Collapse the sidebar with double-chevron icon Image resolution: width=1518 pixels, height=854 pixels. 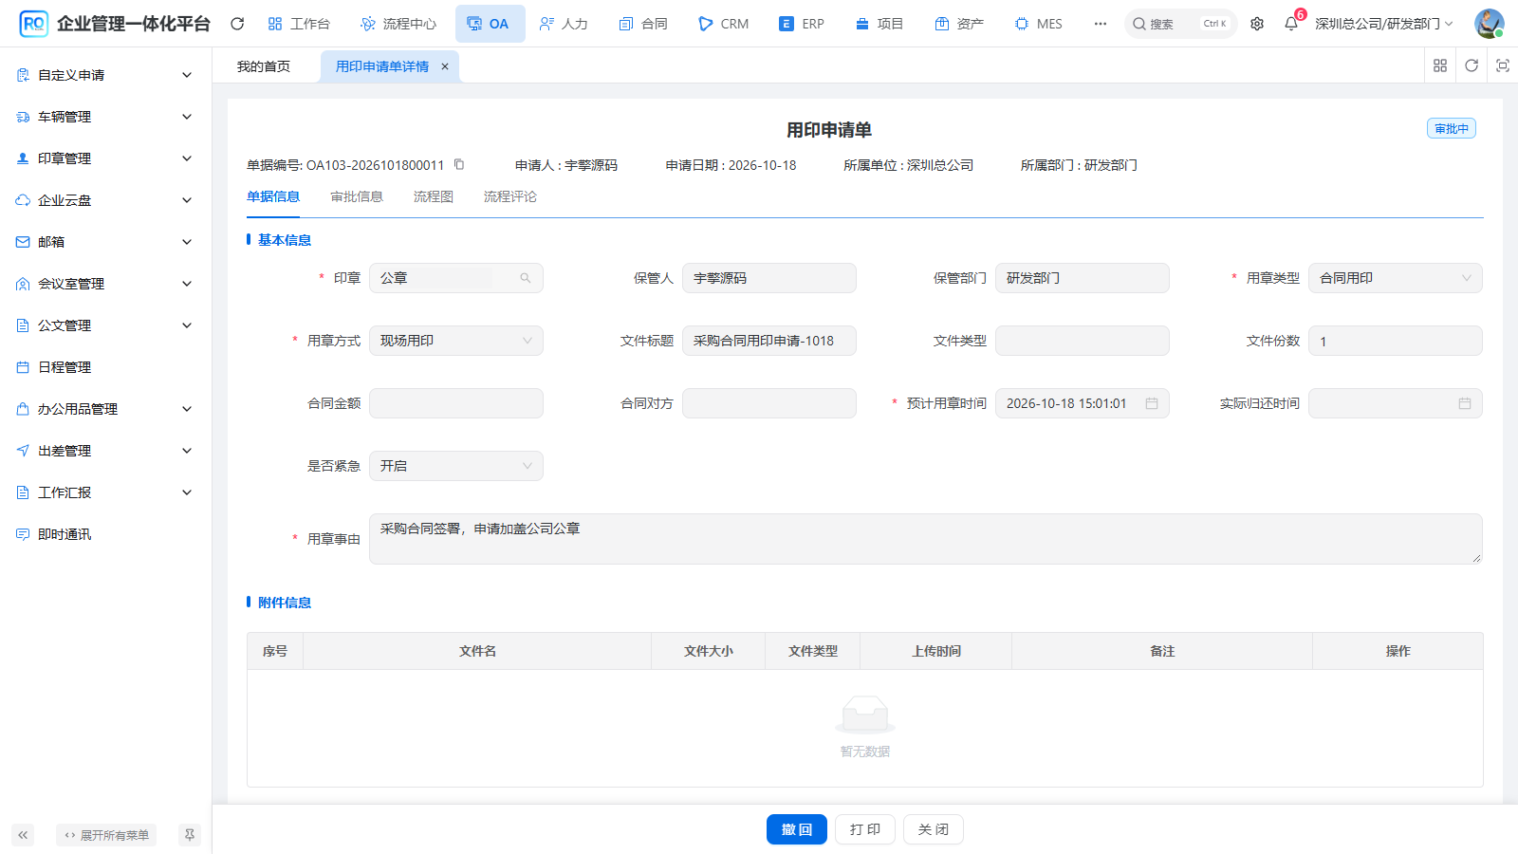pyautogui.click(x=23, y=835)
